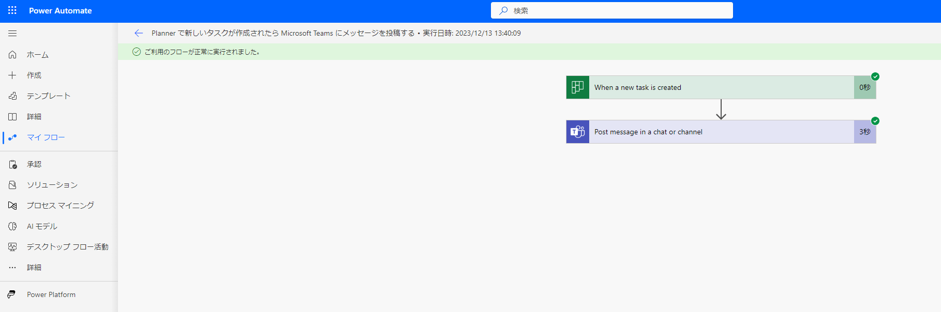Click the Power Automate title link

point(61,10)
